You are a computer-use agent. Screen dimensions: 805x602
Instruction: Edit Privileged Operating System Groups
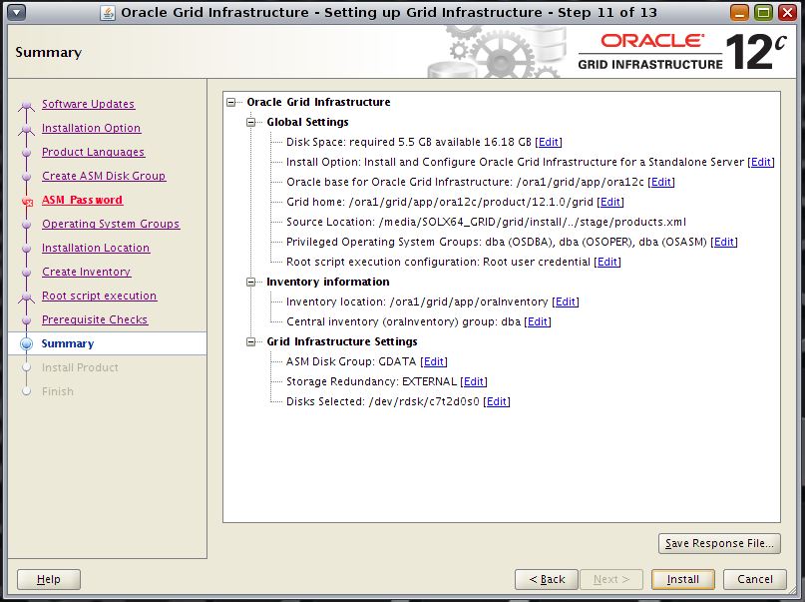[724, 242]
